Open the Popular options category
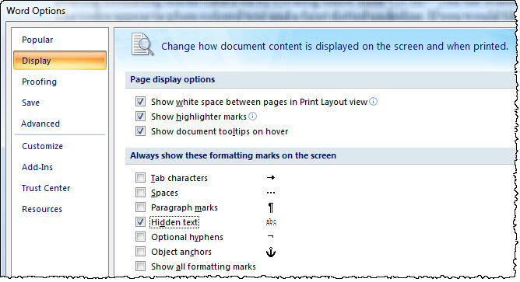The width and height of the screenshot is (520, 282). click(37, 40)
